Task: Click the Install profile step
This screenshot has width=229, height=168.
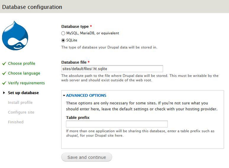Action: (20, 102)
